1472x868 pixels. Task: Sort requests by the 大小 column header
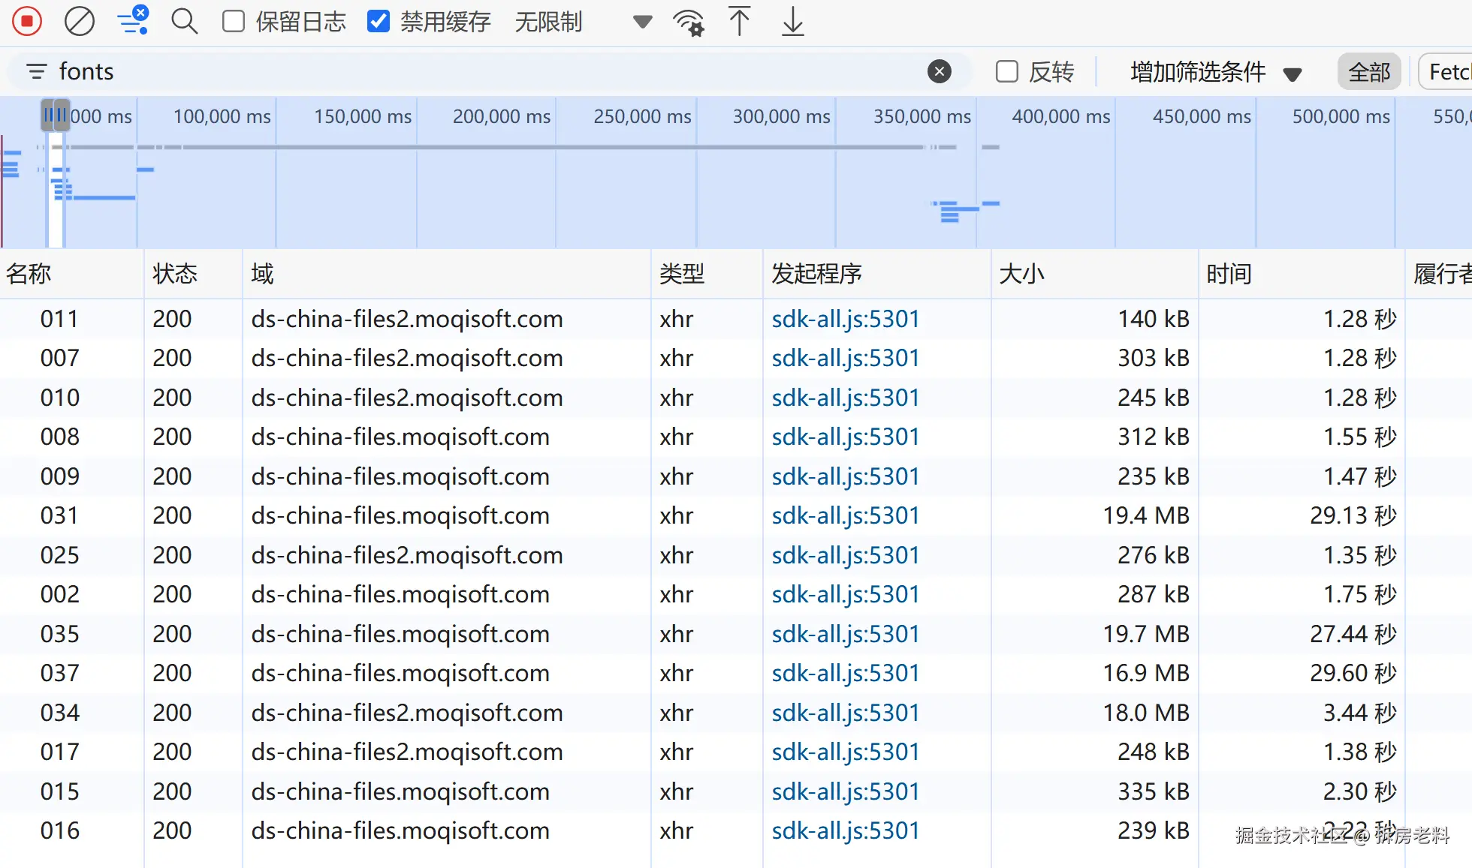(x=1021, y=274)
